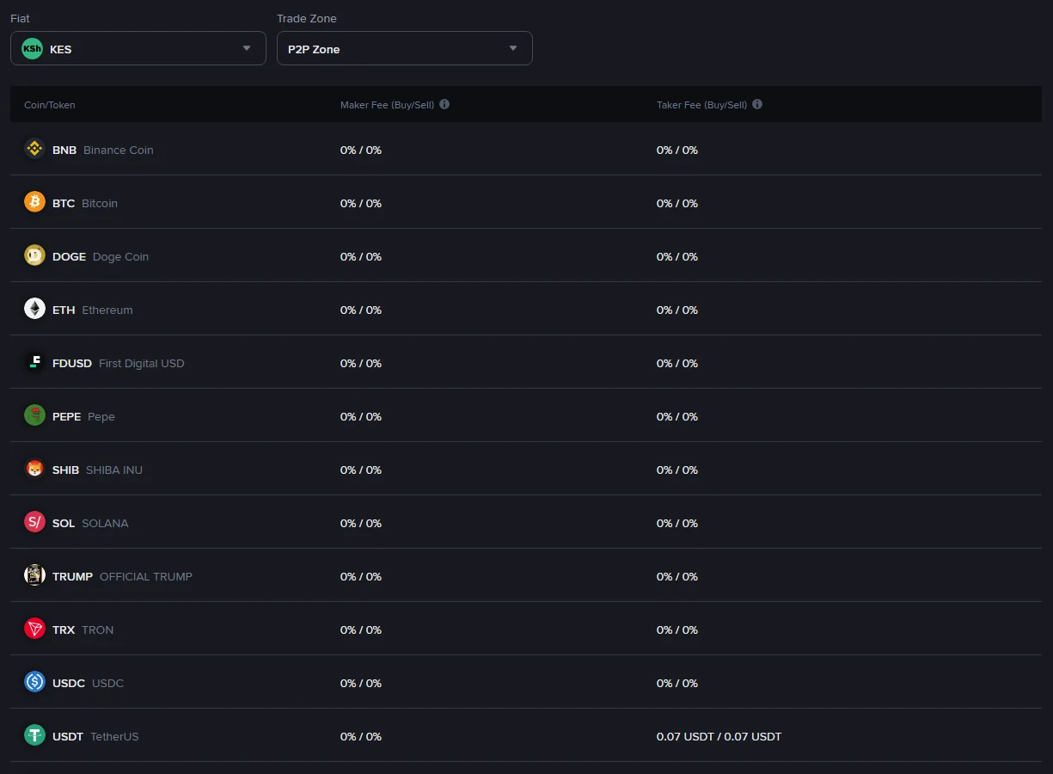The height and width of the screenshot is (774, 1053).
Task: Click the TRX maker fee value
Action: (361, 630)
